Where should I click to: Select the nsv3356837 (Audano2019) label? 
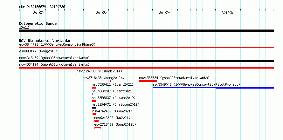pos(114,98)
